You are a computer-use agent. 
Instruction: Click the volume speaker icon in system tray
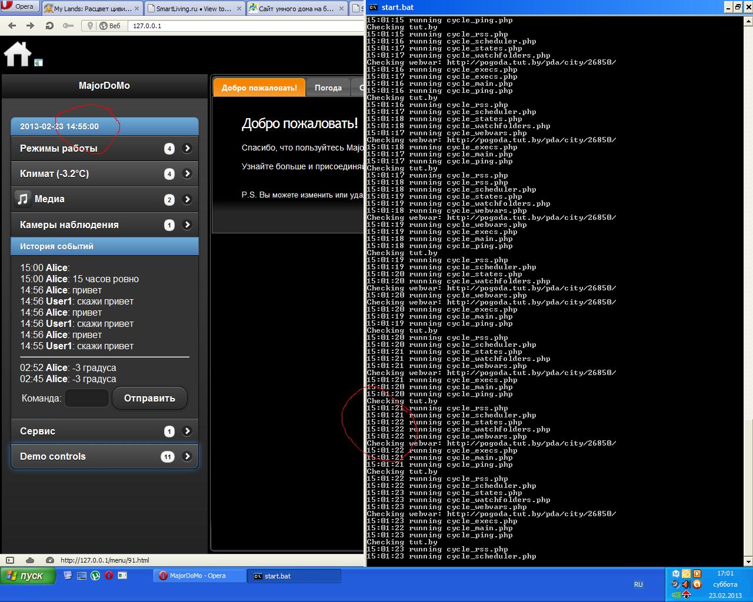point(686,584)
